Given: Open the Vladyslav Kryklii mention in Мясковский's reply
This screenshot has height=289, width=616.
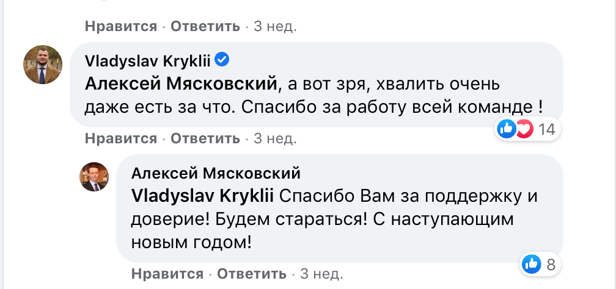Looking at the screenshot, I should point(204,196).
